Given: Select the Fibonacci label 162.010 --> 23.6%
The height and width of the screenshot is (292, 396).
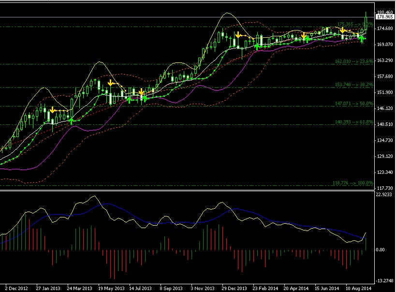Looking at the screenshot, I should (354, 61).
